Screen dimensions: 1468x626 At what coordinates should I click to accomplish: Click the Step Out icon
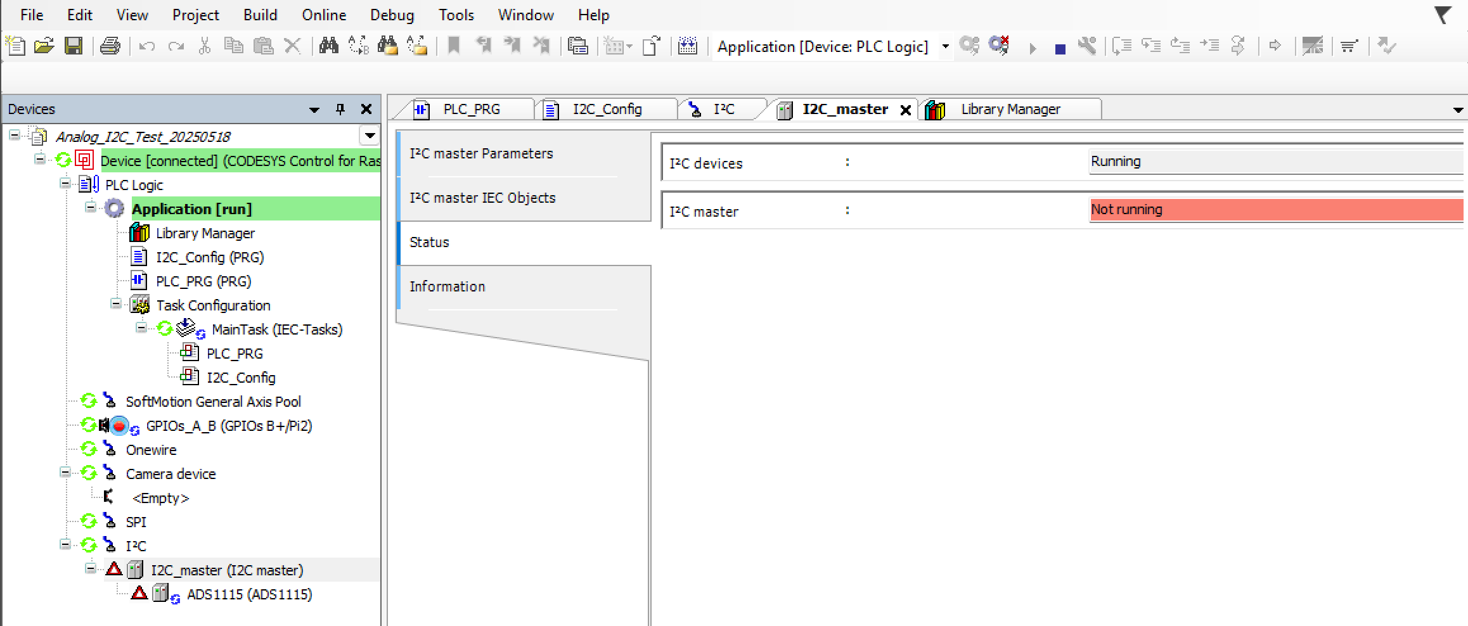point(1180,46)
